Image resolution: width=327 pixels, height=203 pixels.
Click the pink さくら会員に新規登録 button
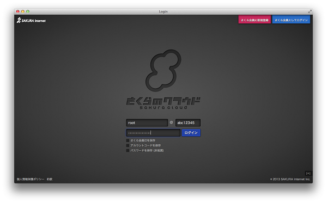click(x=255, y=20)
